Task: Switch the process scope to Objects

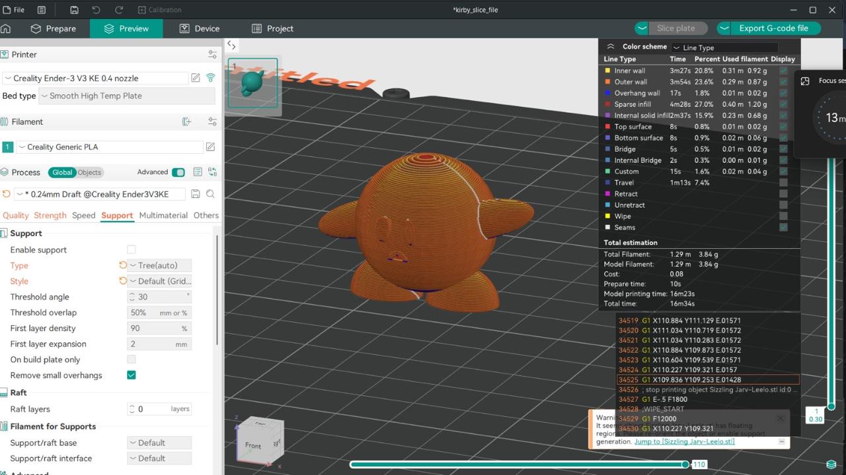Action: [x=89, y=173]
